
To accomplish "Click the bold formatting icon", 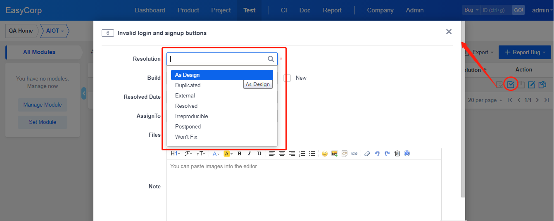I will pyautogui.click(x=239, y=154).
